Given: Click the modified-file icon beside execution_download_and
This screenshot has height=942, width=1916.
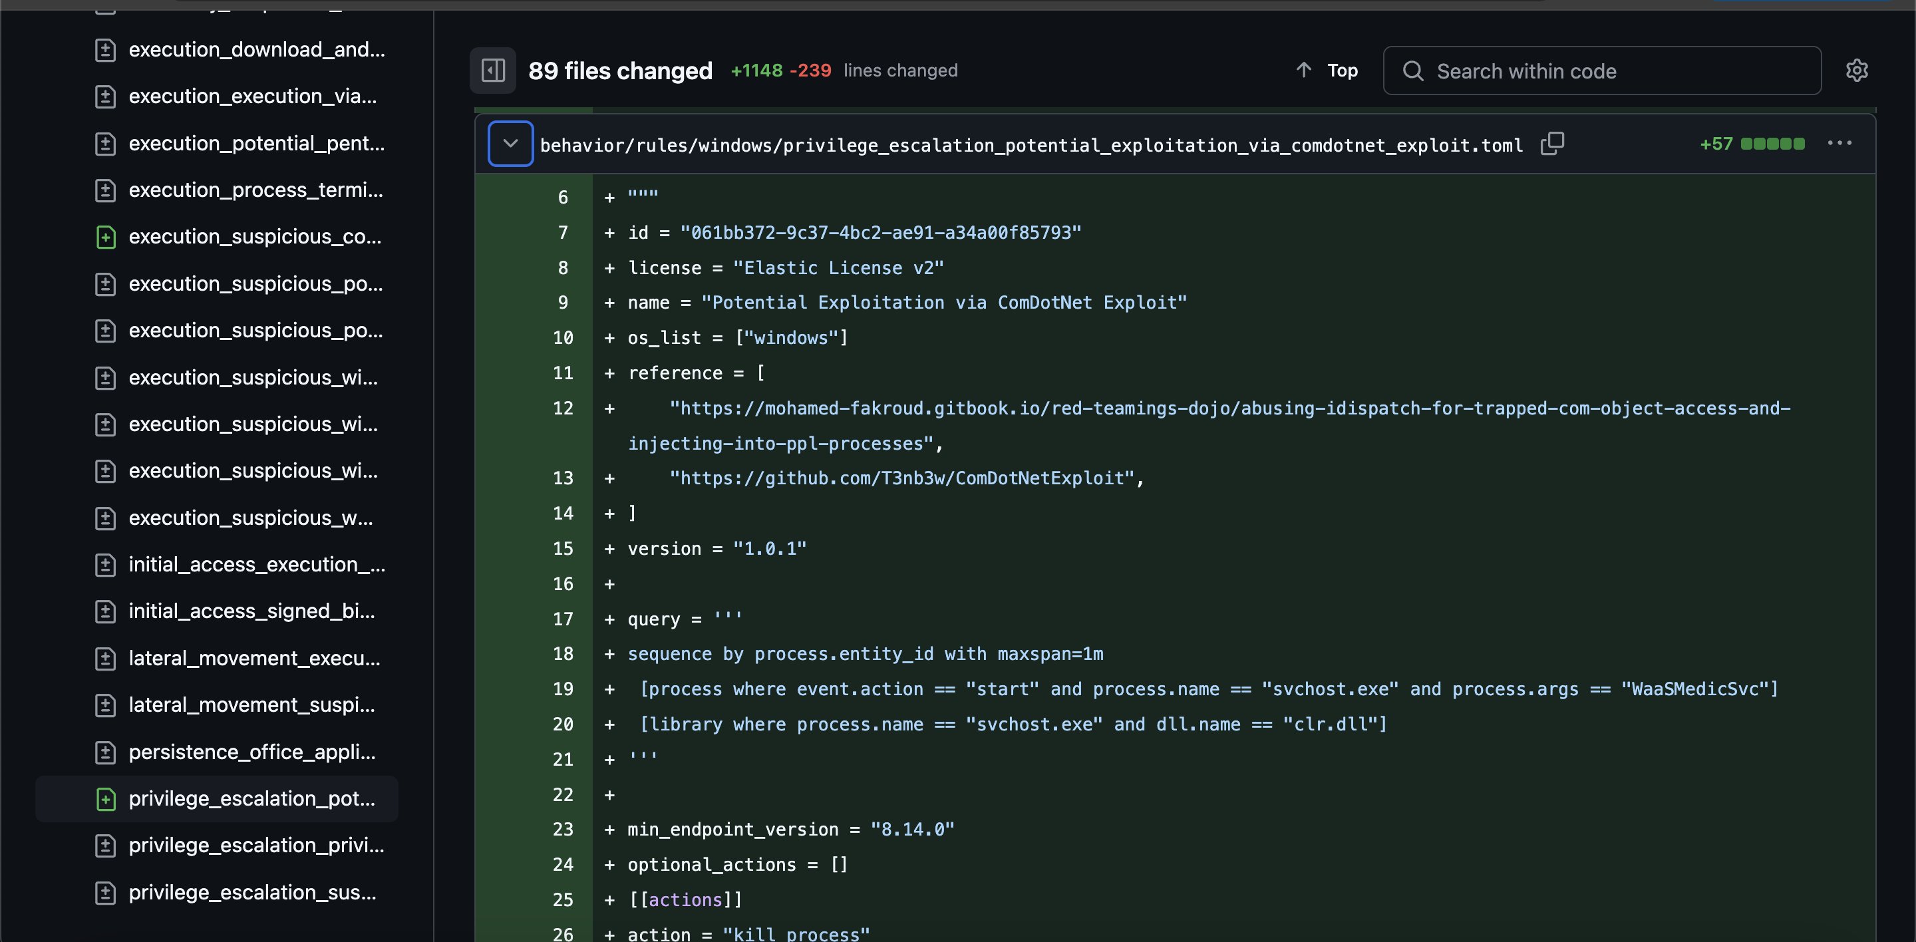Looking at the screenshot, I should pyautogui.click(x=106, y=50).
